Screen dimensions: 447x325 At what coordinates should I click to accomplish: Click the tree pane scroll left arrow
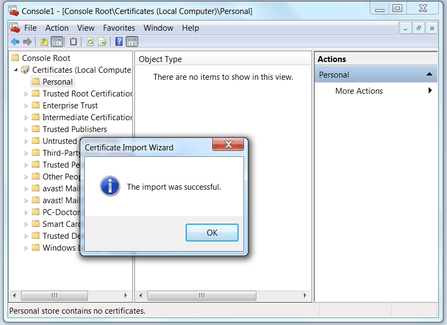point(14,295)
